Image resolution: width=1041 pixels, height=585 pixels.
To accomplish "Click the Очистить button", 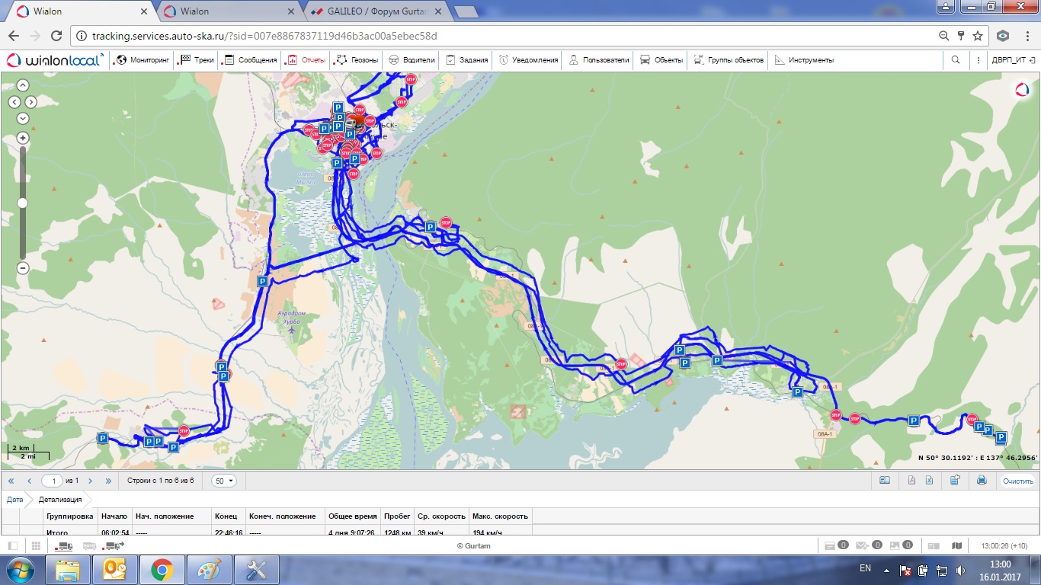I will [x=1017, y=481].
